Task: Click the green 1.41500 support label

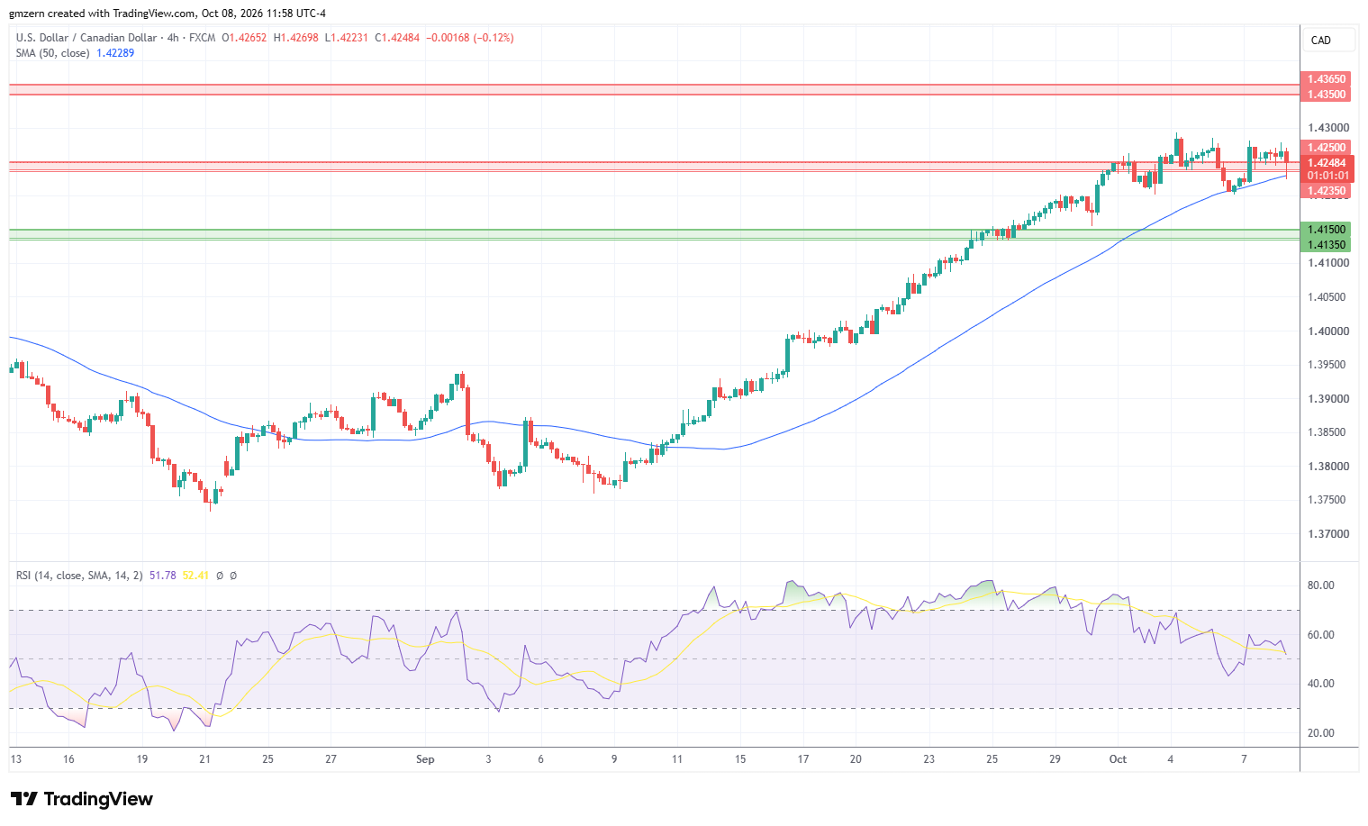Action: (x=1327, y=230)
